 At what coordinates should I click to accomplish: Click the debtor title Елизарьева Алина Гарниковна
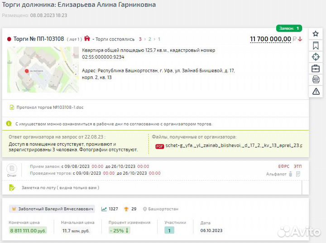point(107,5)
